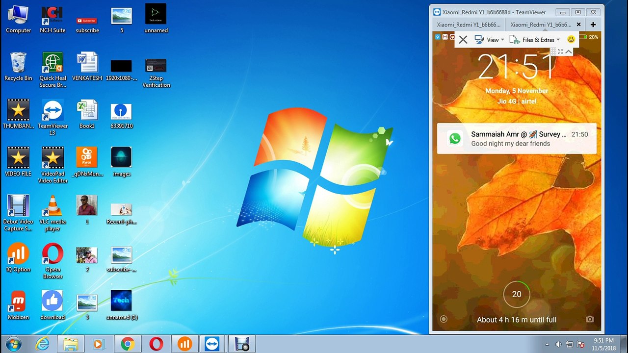Select the TeamViewer 13 desktop shortcut
This screenshot has height=353, width=628.
(52, 118)
